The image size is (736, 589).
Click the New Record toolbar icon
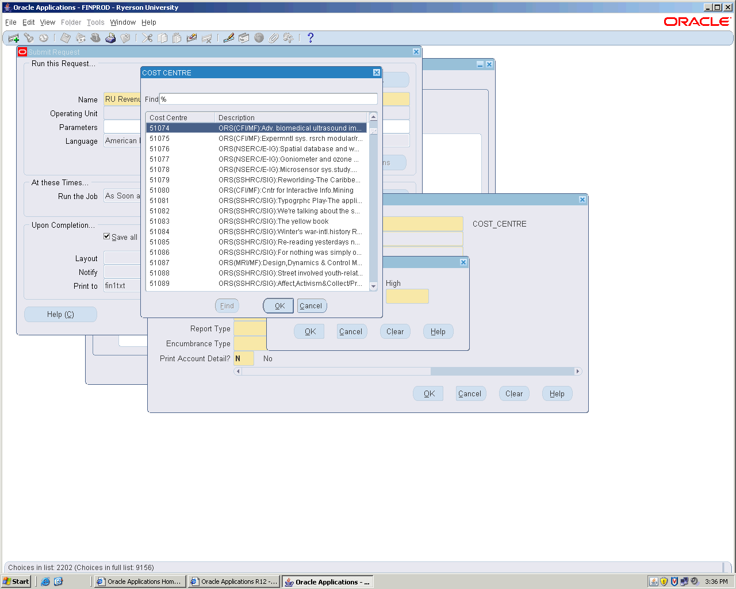(x=13, y=38)
